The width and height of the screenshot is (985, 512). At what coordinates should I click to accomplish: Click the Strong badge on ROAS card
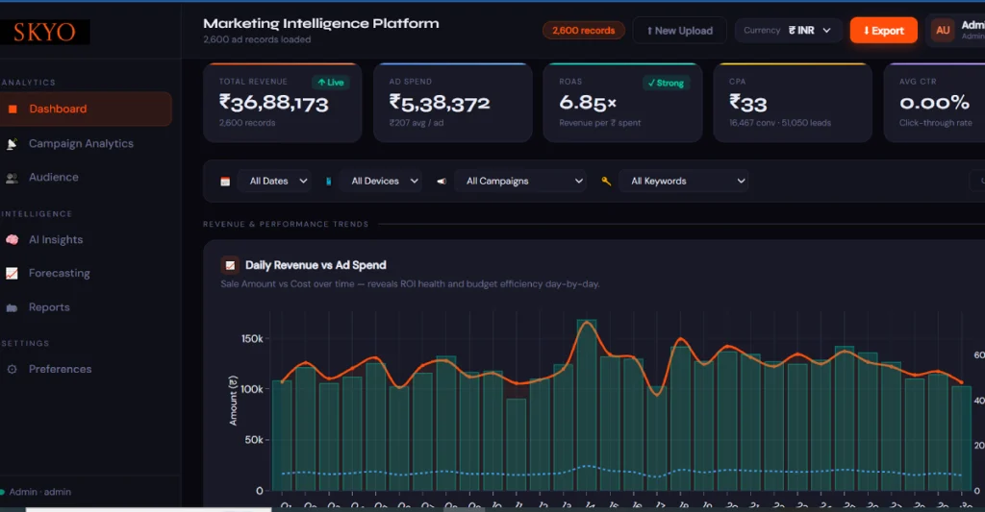(666, 83)
